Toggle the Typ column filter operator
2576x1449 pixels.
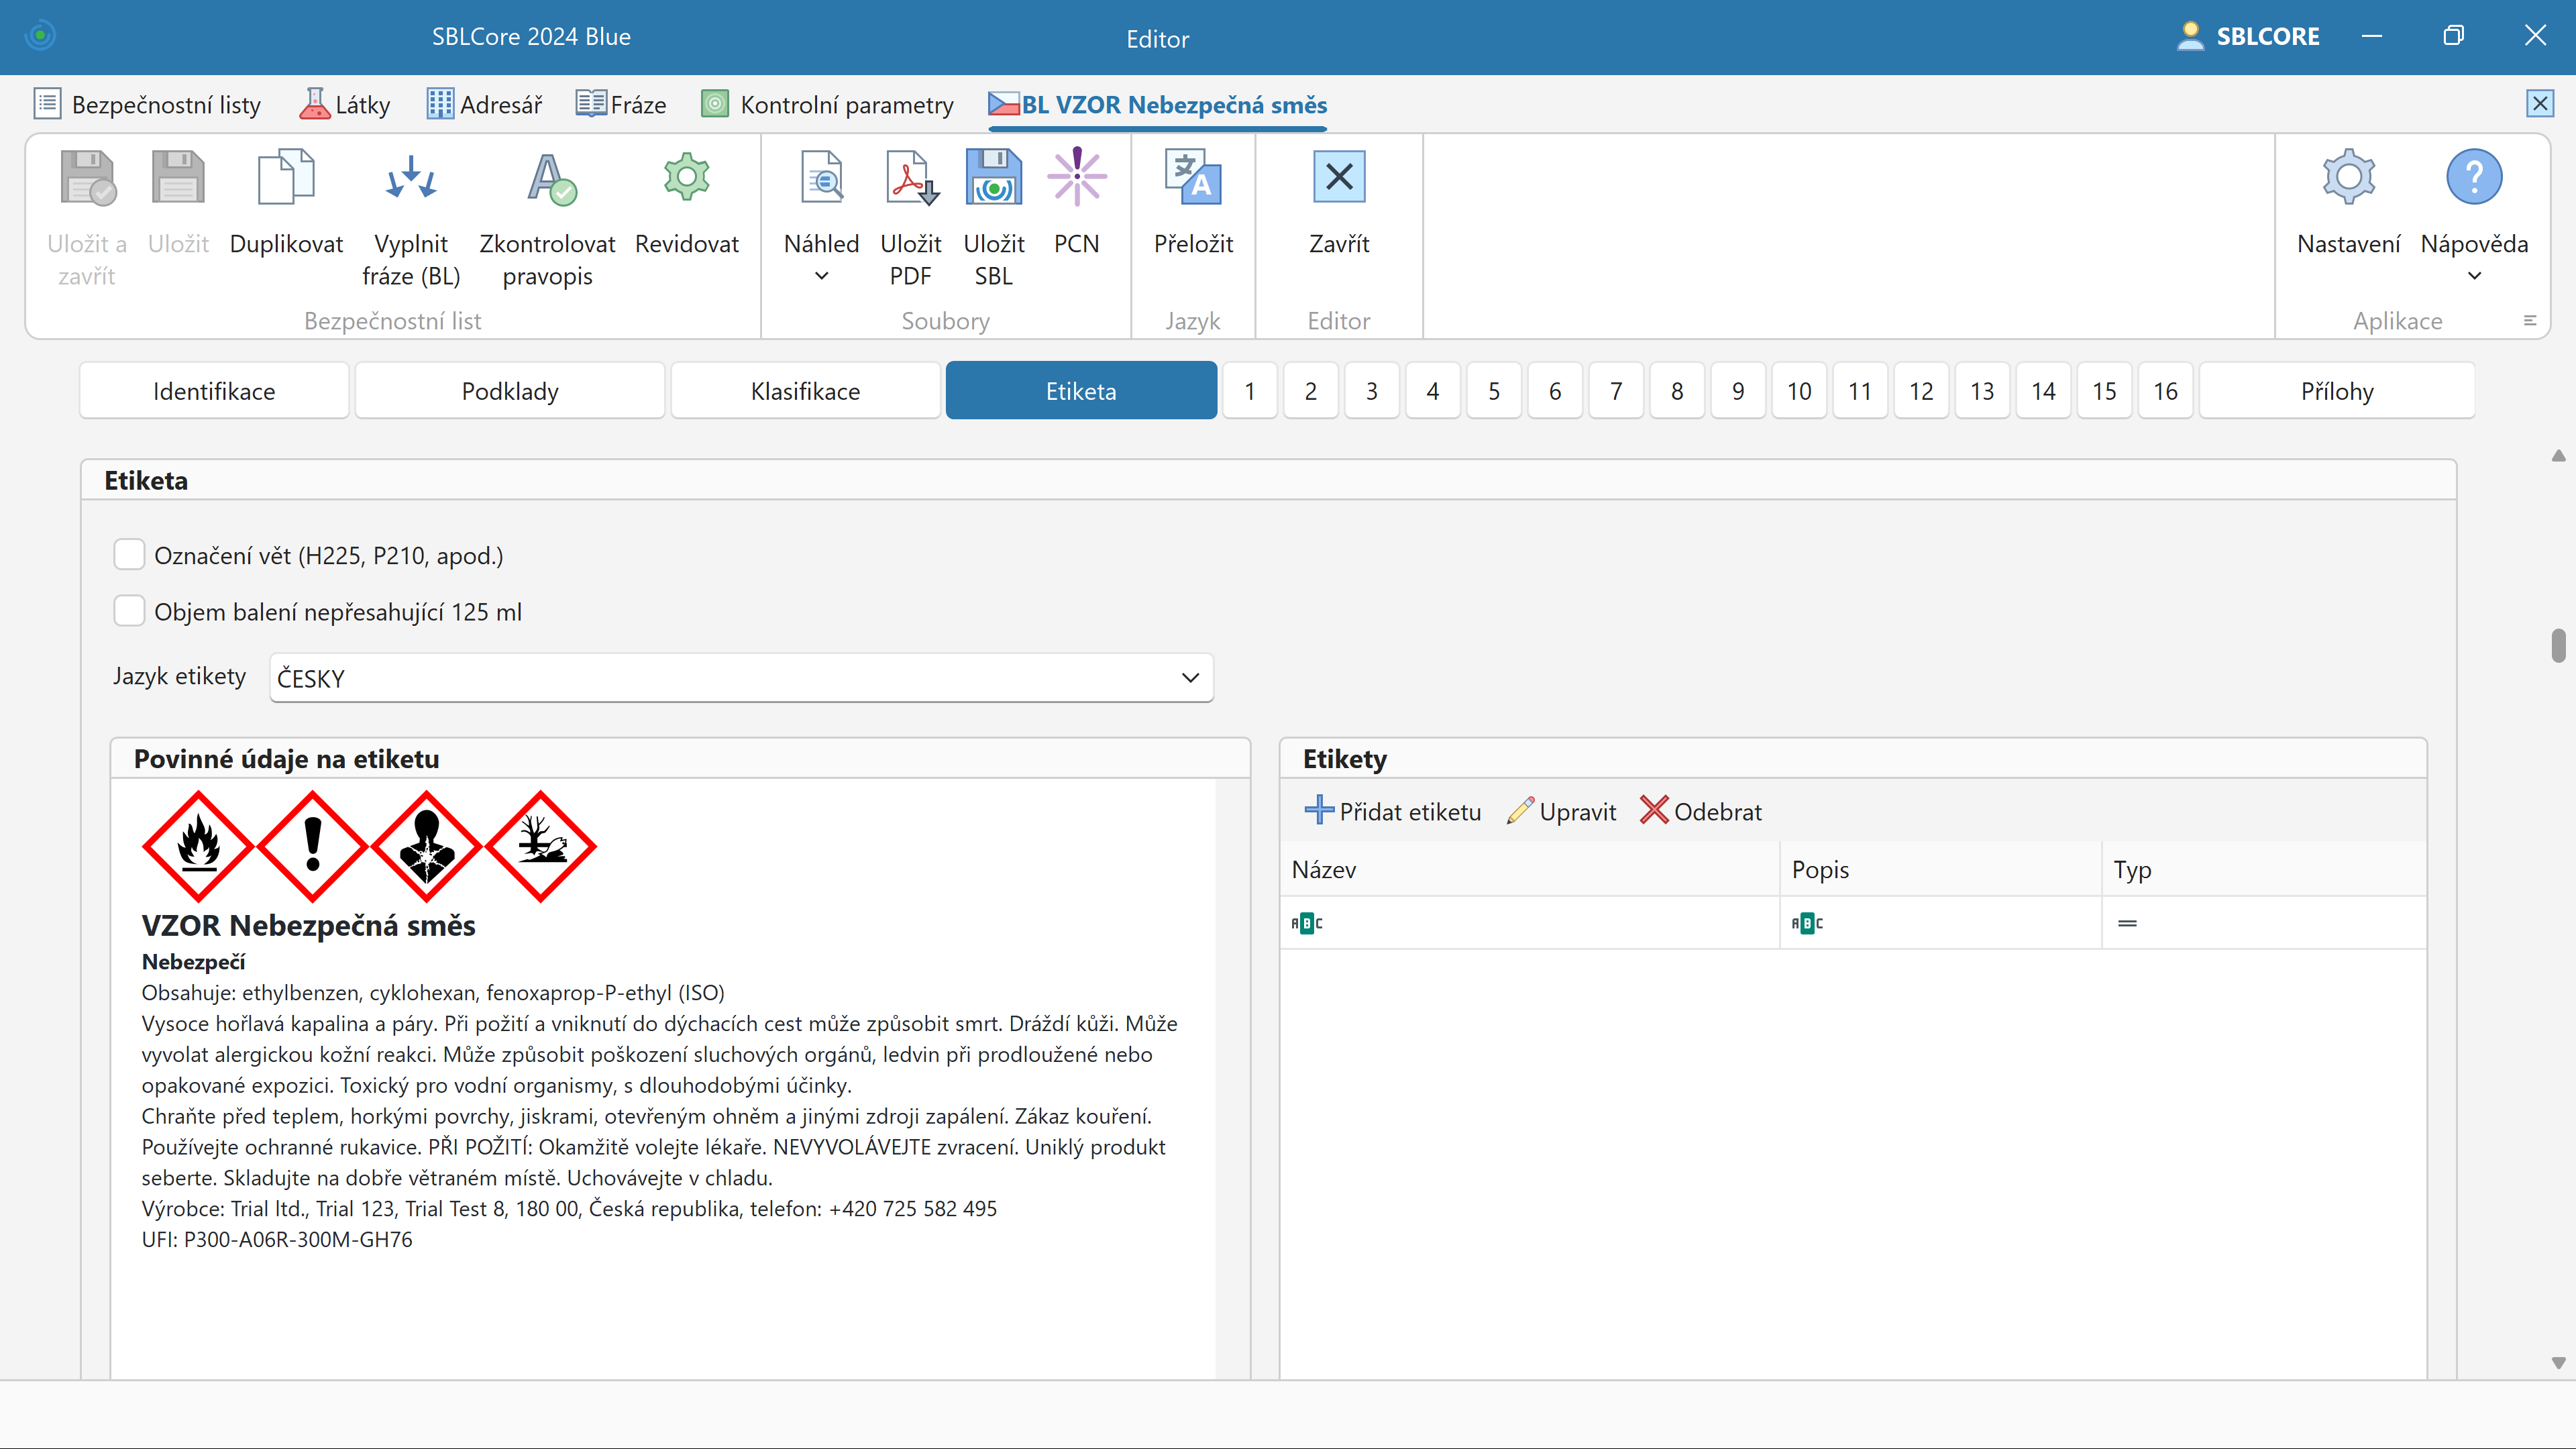coord(2127,923)
